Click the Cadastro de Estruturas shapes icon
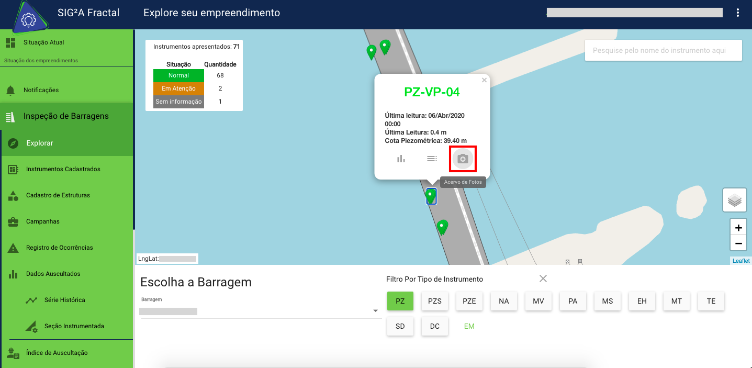Screen dimensions: 752x368 [14, 195]
